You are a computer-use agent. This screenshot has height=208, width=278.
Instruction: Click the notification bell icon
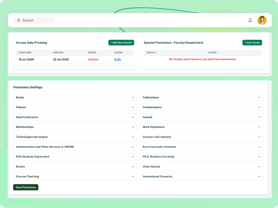click(x=250, y=20)
